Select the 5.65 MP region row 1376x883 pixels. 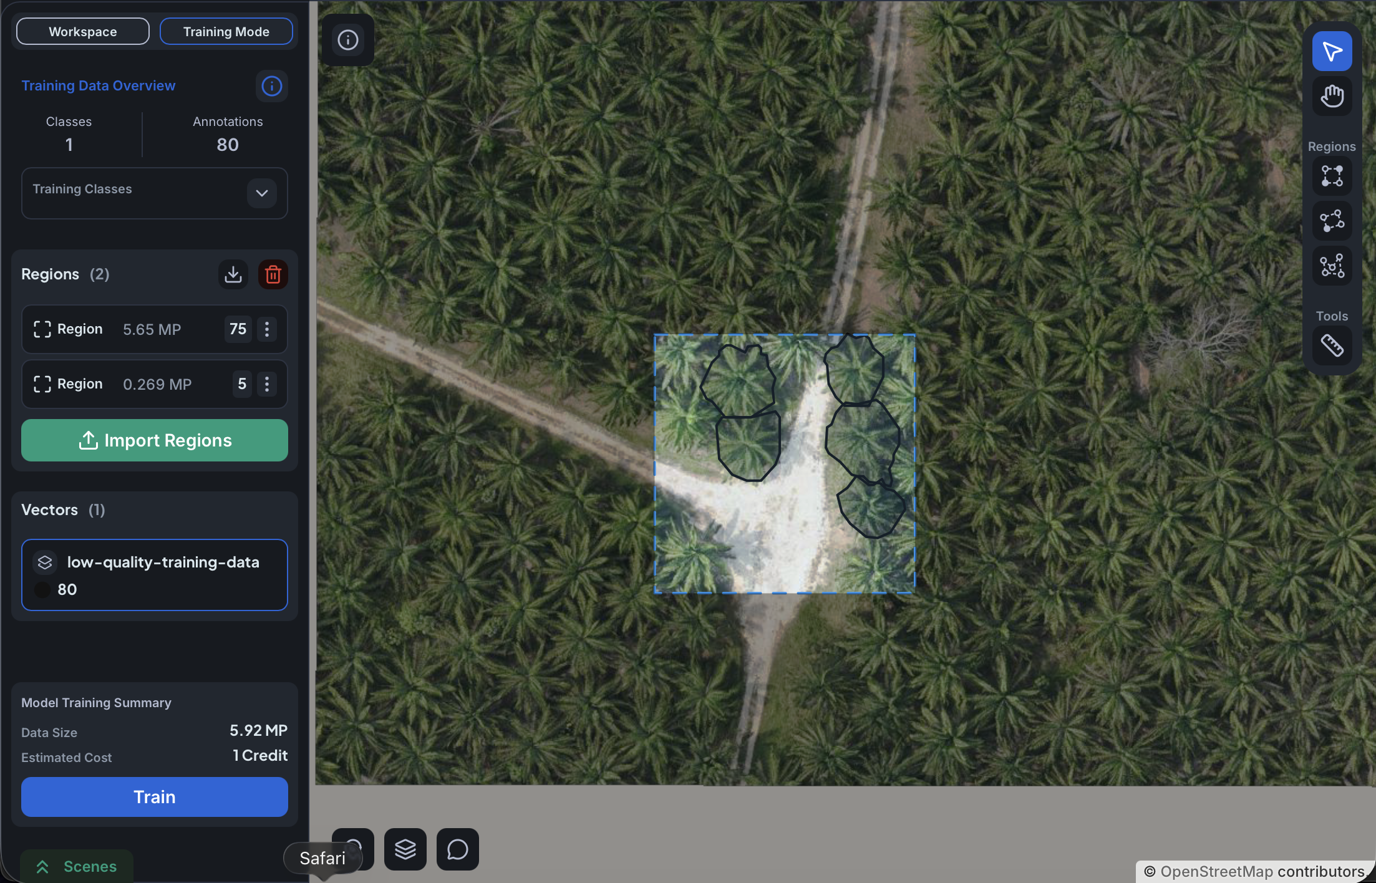click(x=155, y=329)
